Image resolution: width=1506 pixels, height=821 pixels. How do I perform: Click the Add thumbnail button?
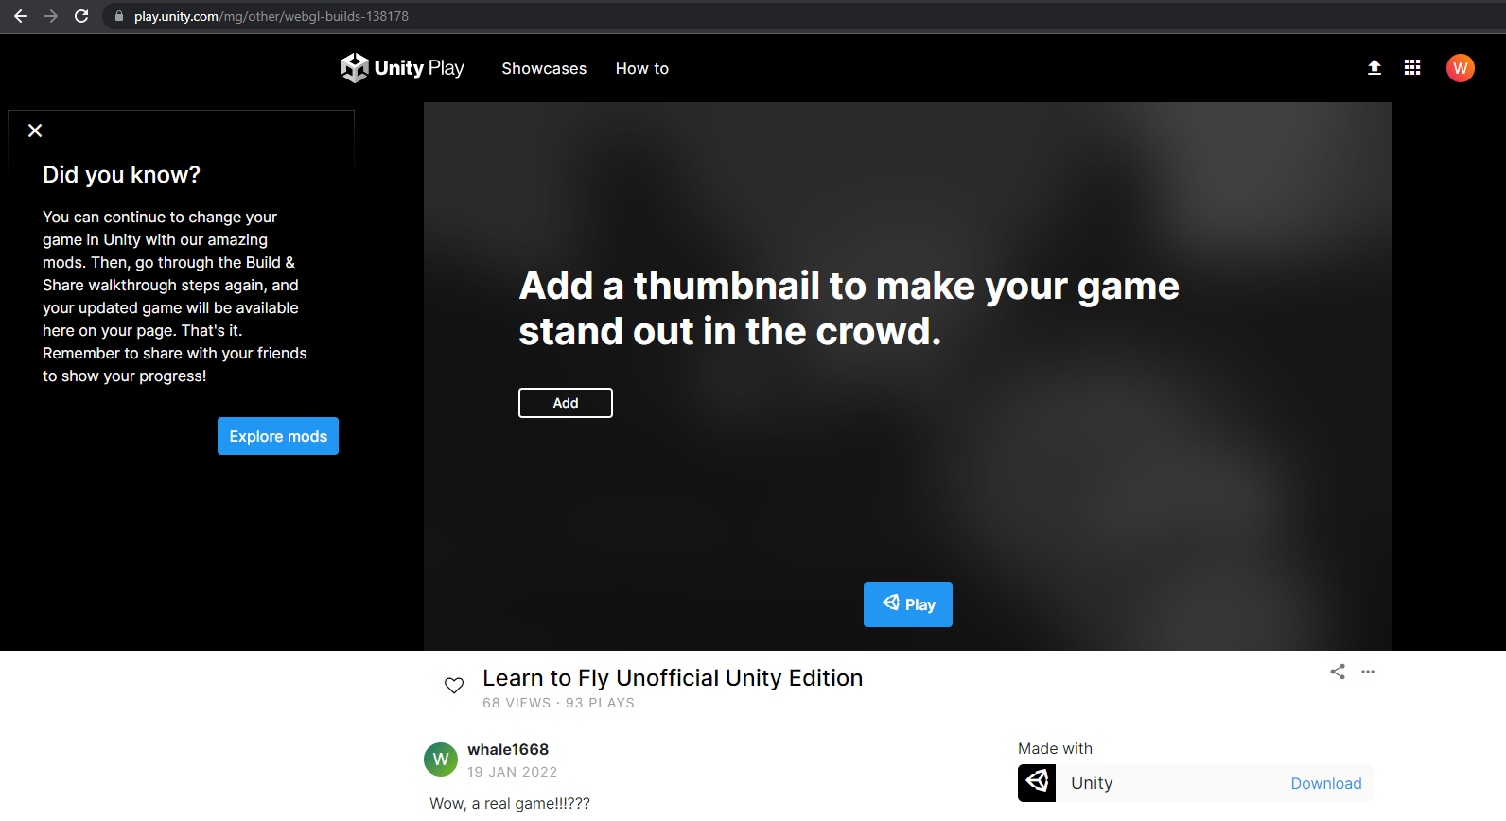pyautogui.click(x=566, y=403)
